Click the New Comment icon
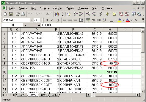146x102 pixels. pos(114,14)
